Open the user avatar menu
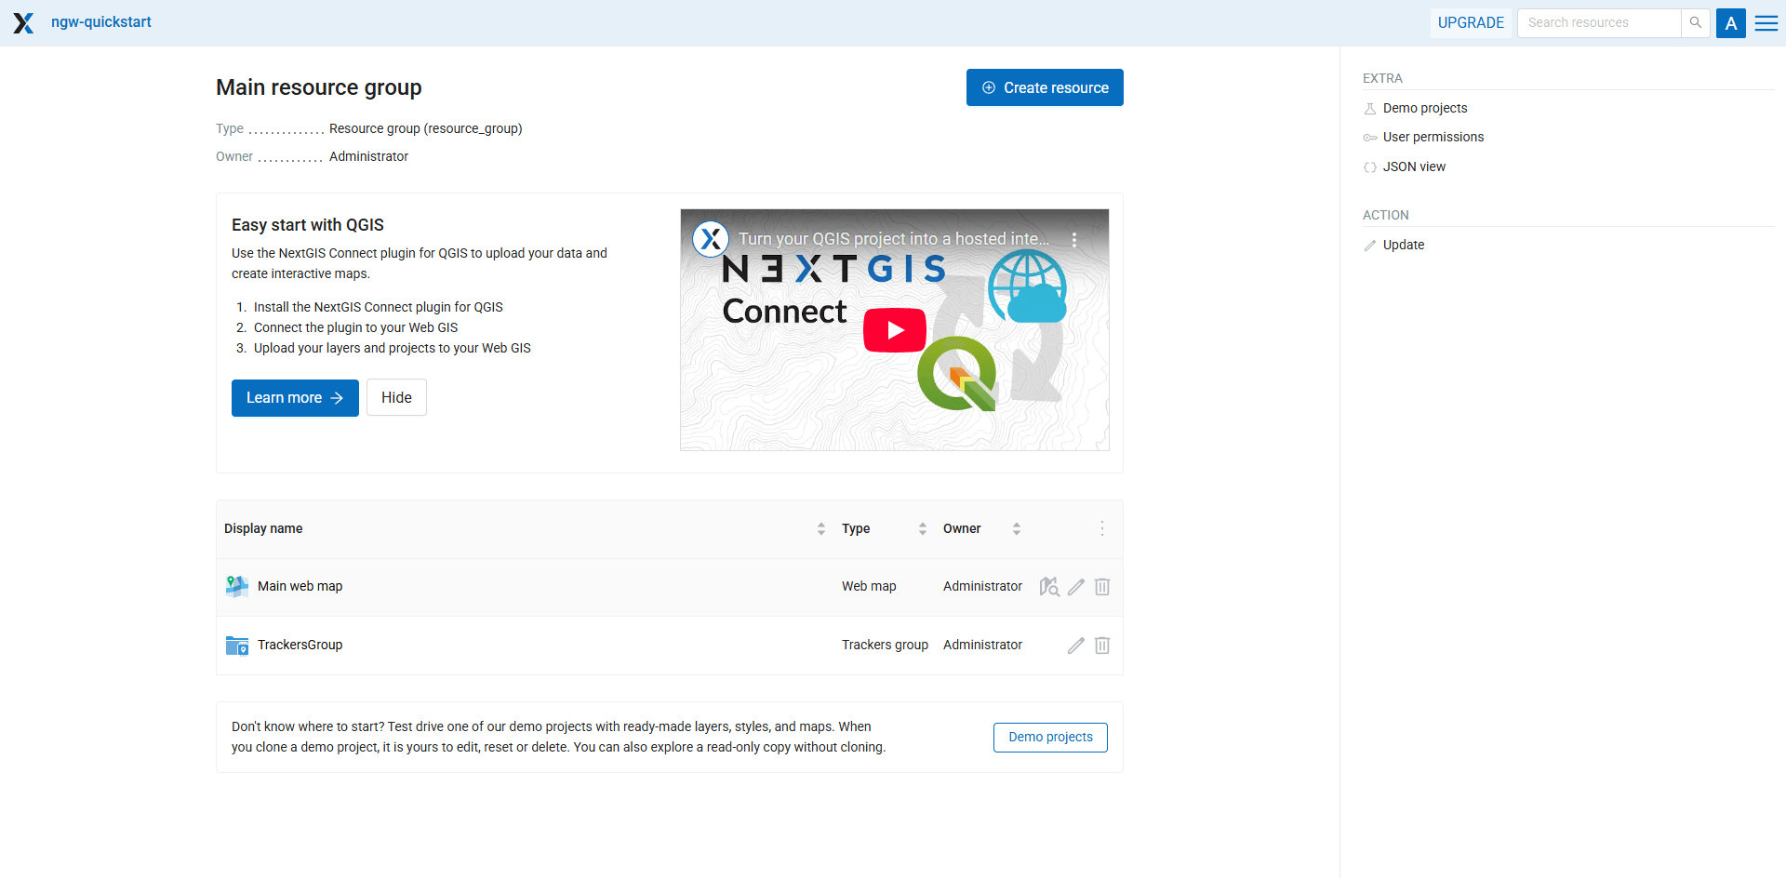 tap(1730, 23)
